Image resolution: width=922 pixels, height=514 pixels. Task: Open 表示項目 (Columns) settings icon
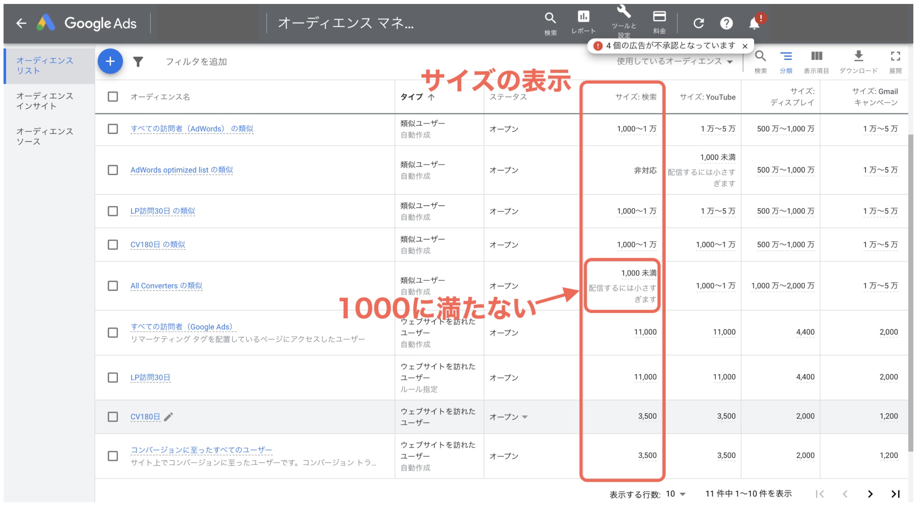[816, 57]
